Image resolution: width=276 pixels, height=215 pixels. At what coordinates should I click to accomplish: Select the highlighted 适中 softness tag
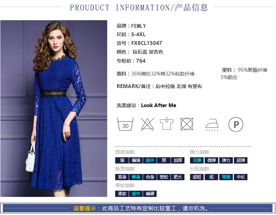136,194
